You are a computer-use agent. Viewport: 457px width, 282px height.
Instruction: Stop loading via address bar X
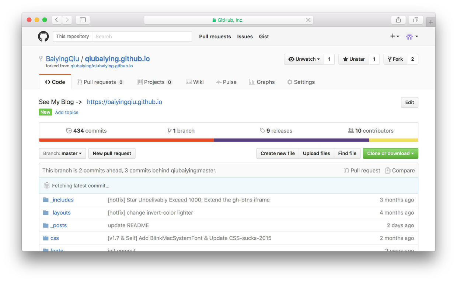pyautogui.click(x=308, y=20)
